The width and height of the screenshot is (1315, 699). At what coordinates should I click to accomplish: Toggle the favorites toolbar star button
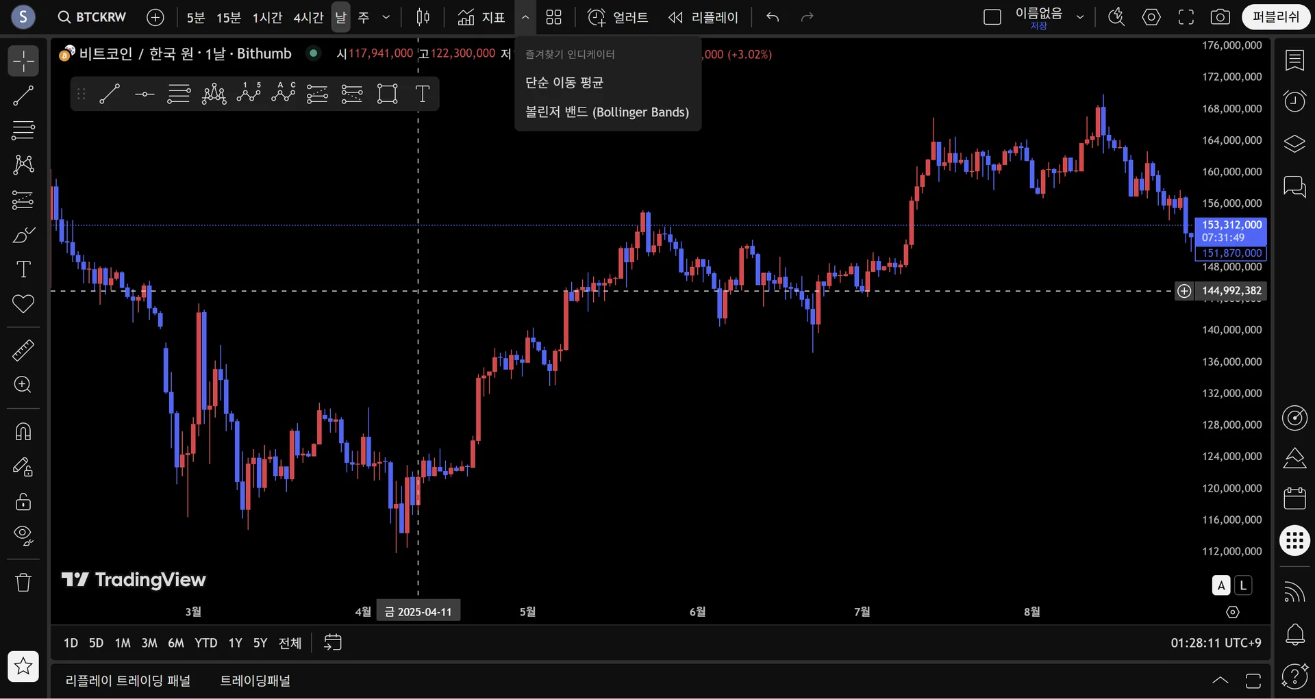click(23, 666)
